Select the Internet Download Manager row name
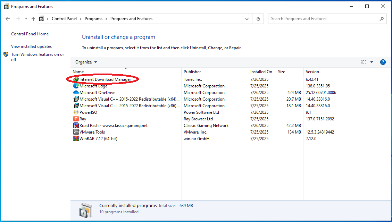This screenshot has width=392, height=222. click(105, 79)
